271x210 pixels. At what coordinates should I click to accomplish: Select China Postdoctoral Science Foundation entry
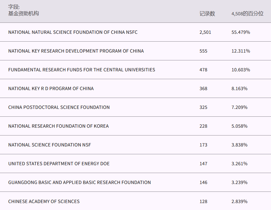point(59,107)
